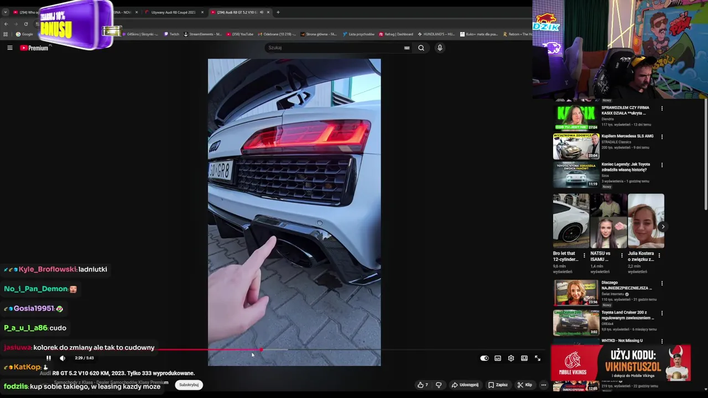Switch to the Używany Audi R8 Coupé 2023 tab
The image size is (708, 398).
point(173,12)
